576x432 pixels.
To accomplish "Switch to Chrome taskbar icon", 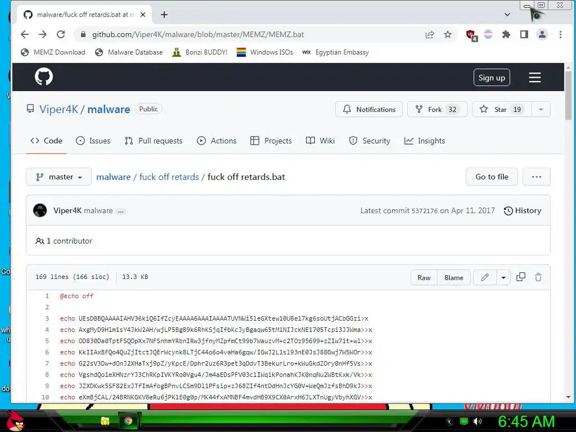I will (x=128, y=421).
